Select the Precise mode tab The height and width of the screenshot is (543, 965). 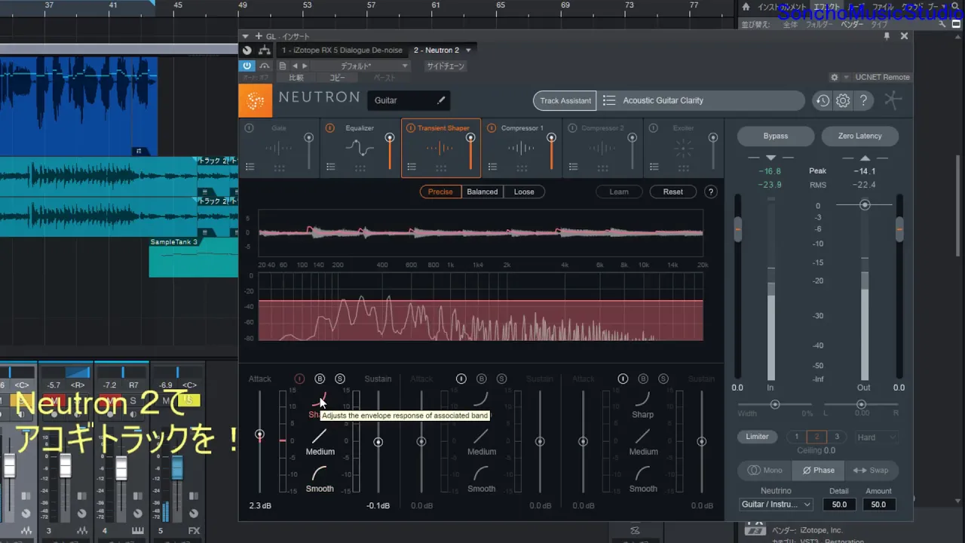(x=440, y=192)
